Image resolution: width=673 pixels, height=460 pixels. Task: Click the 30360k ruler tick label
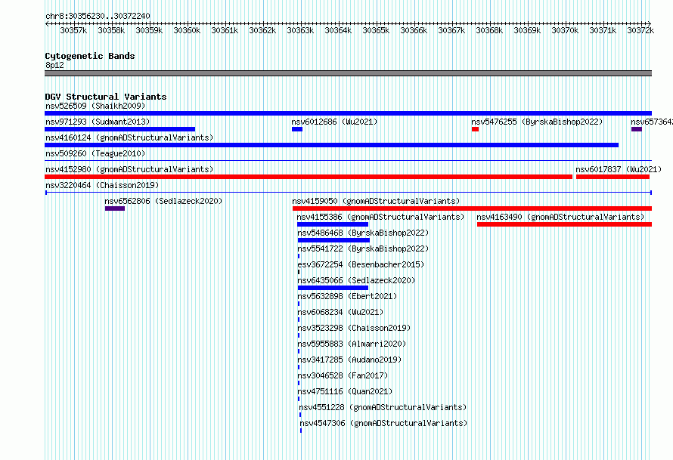point(187,30)
